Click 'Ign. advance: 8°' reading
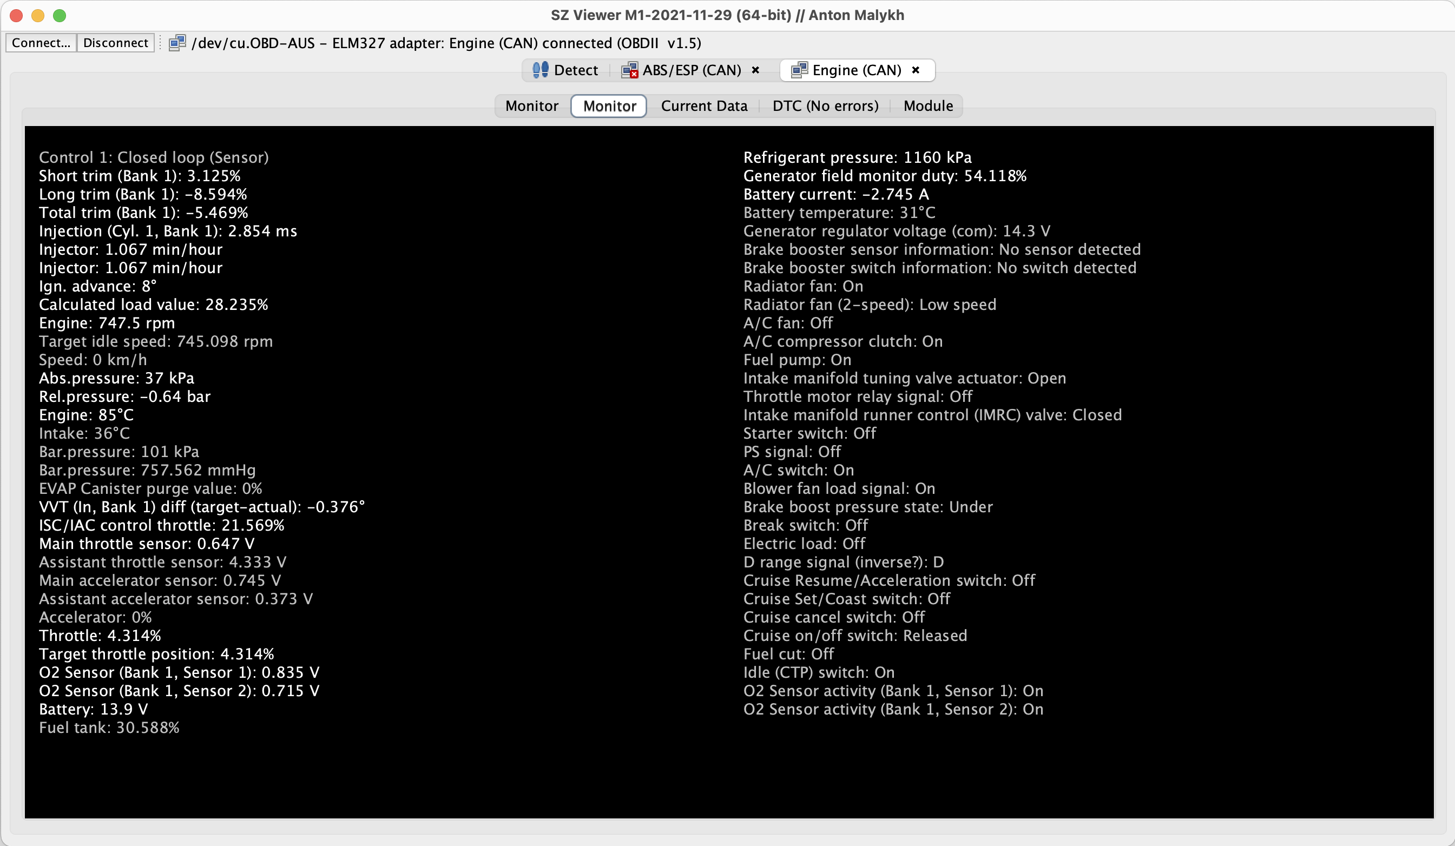This screenshot has height=846, width=1455. pyautogui.click(x=97, y=286)
